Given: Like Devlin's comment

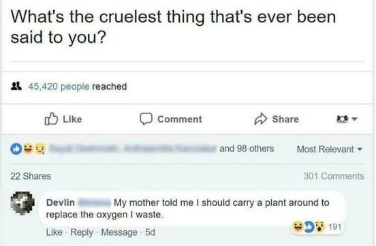Looking at the screenshot, I should pos(53,232).
